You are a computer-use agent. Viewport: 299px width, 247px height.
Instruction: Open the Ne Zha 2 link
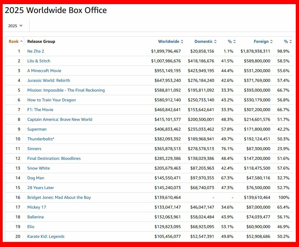tap(36, 51)
